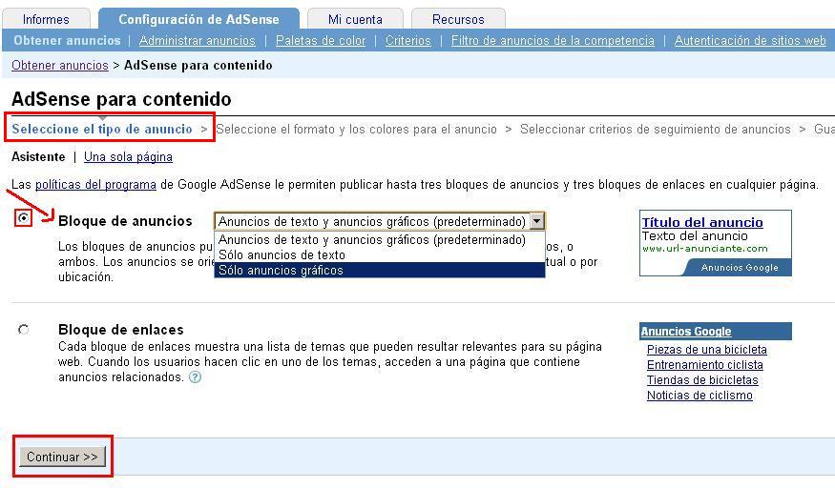Choose the predeterminado option in the open list

379,240
